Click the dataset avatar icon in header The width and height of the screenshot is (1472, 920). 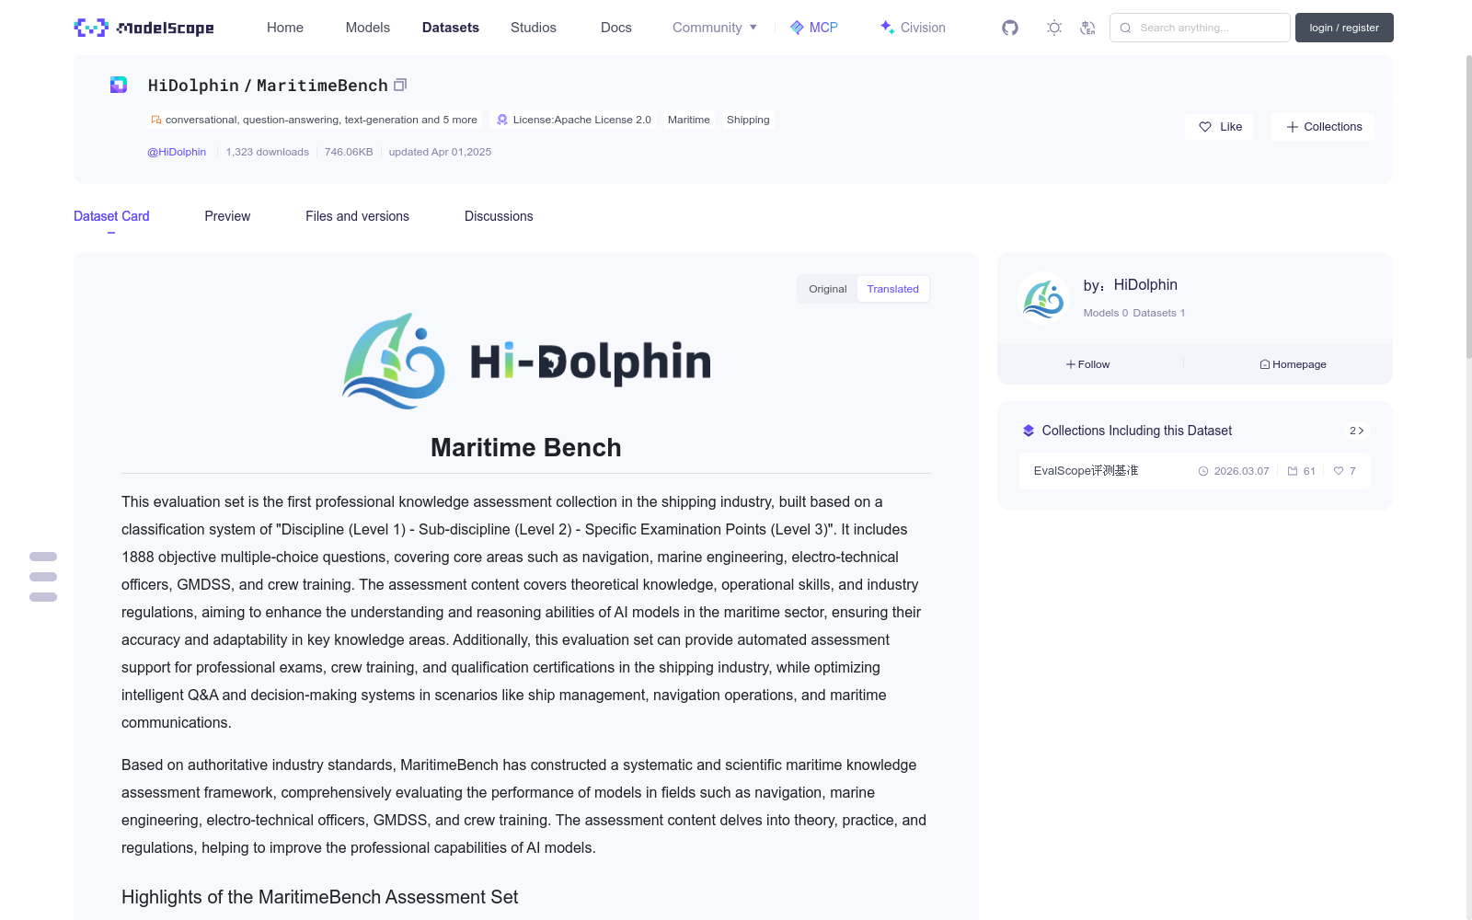click(x=119, y=86)
